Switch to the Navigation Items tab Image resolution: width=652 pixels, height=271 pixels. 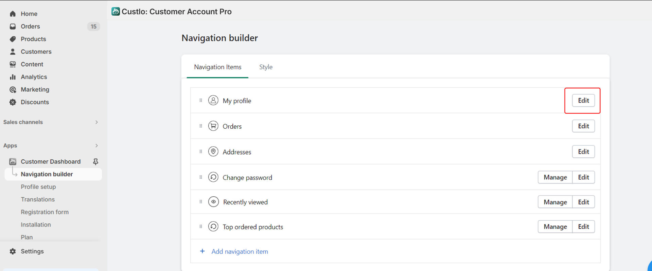click(218, 67)
